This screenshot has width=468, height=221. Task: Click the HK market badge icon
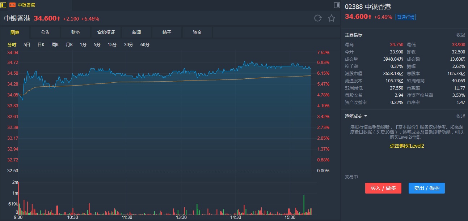pos(12,5)
